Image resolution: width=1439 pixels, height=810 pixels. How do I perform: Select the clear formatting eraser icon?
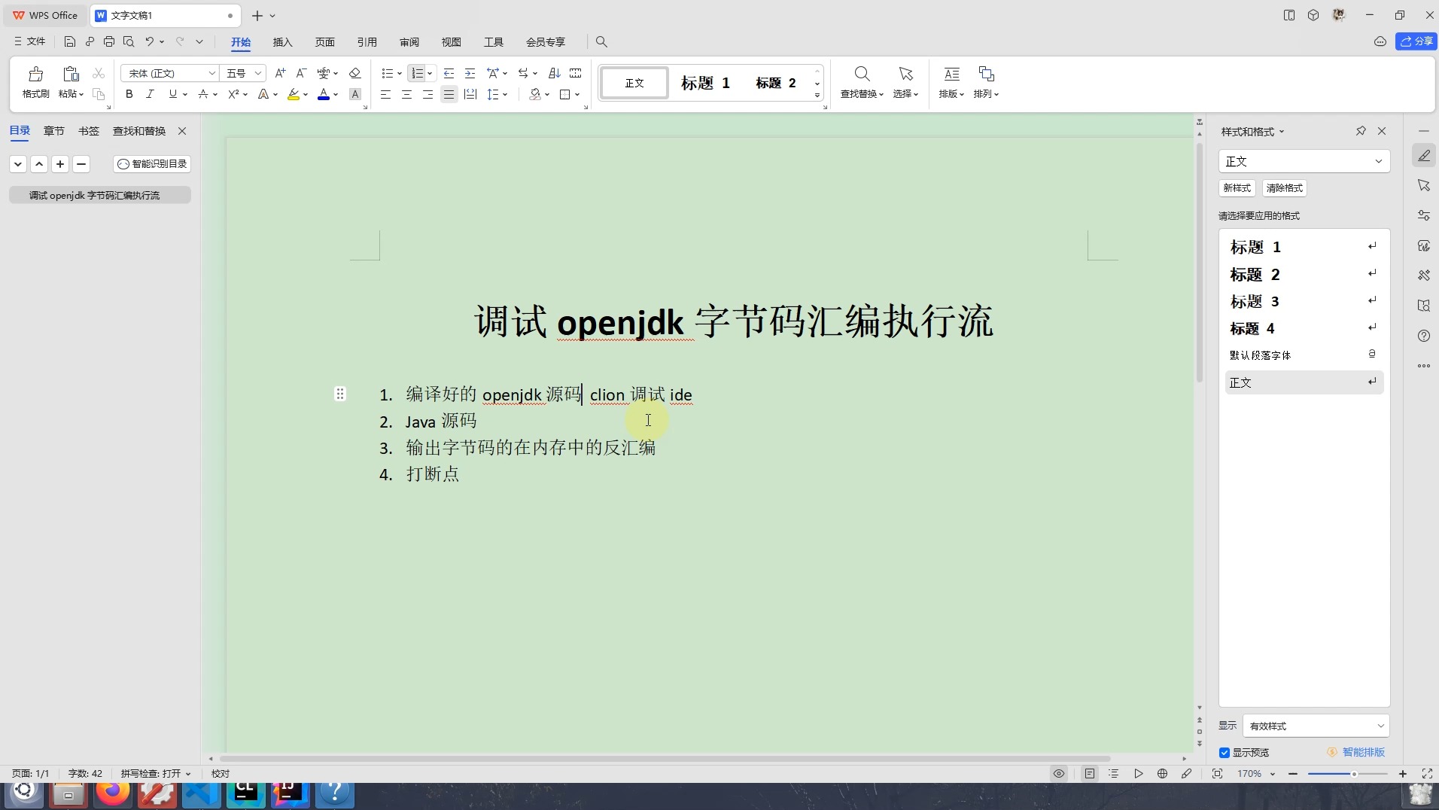(x=354, y=73)
